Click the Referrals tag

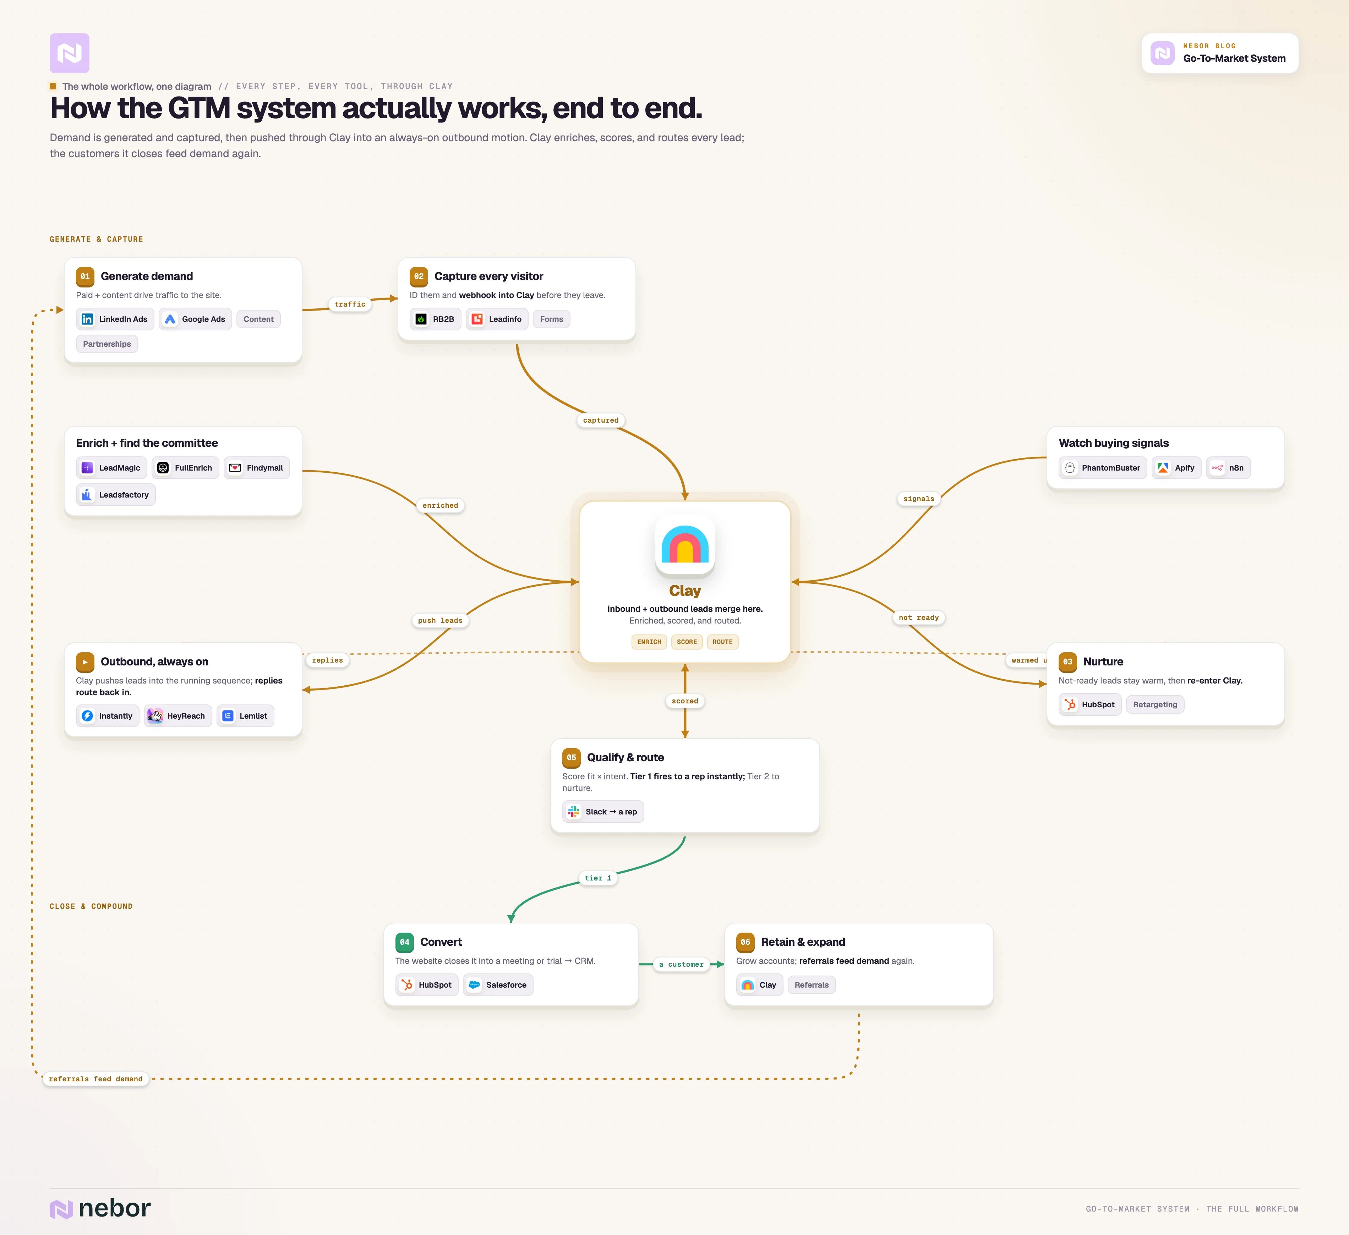coord(812,985)
